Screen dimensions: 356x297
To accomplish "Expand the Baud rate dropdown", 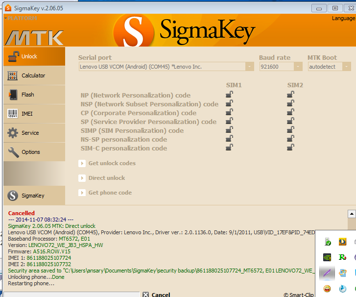I will 298,67.
